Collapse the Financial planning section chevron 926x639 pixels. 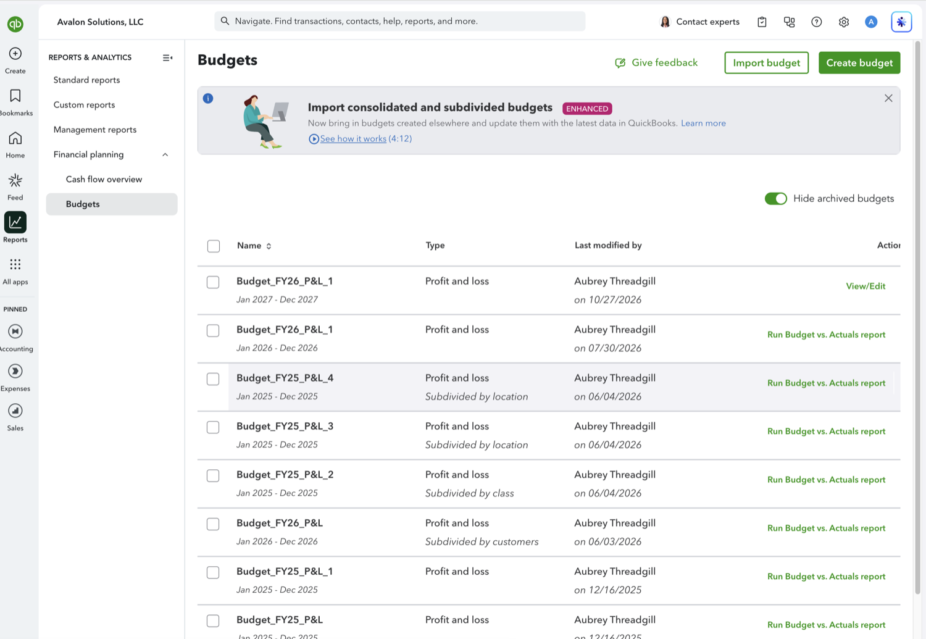165,154
